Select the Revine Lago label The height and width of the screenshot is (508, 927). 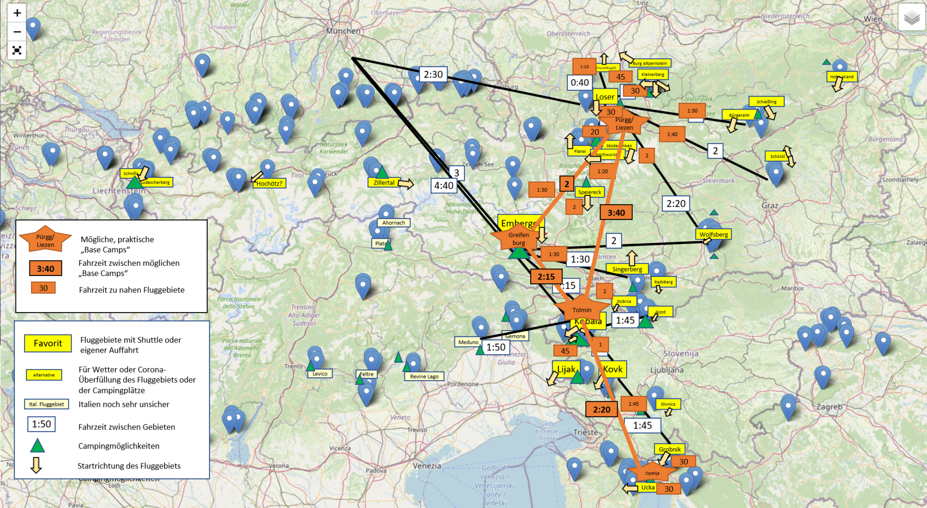click(424, 376)
